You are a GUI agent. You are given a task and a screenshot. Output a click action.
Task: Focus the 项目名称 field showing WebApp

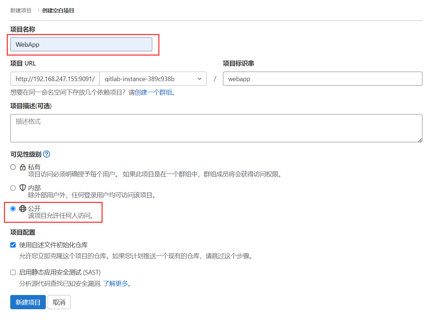82,44
